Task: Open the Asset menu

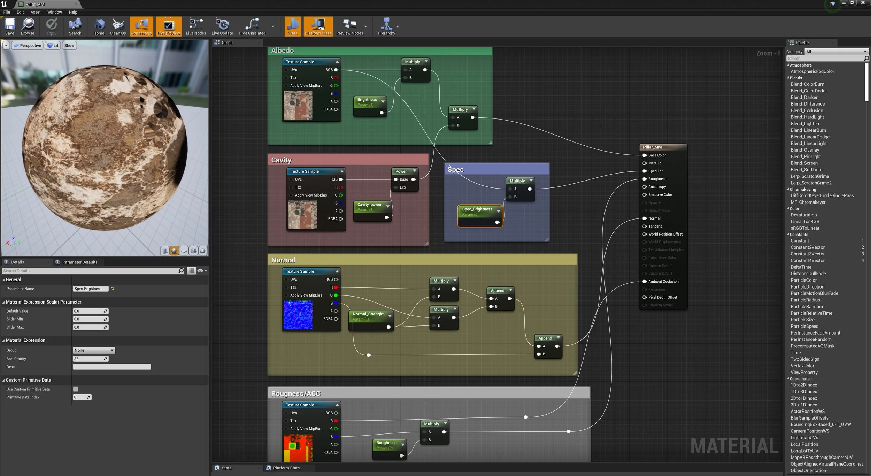Action: click(x=36, y=12)
